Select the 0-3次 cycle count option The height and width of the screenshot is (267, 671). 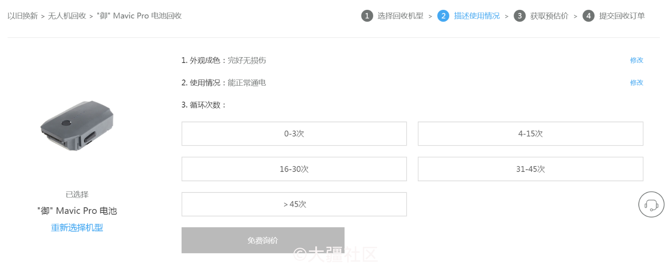(x=294, y=133)
